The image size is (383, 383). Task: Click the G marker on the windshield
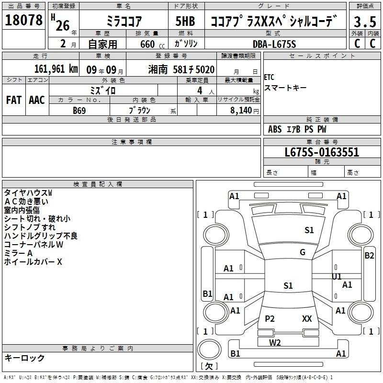[302, 252]
